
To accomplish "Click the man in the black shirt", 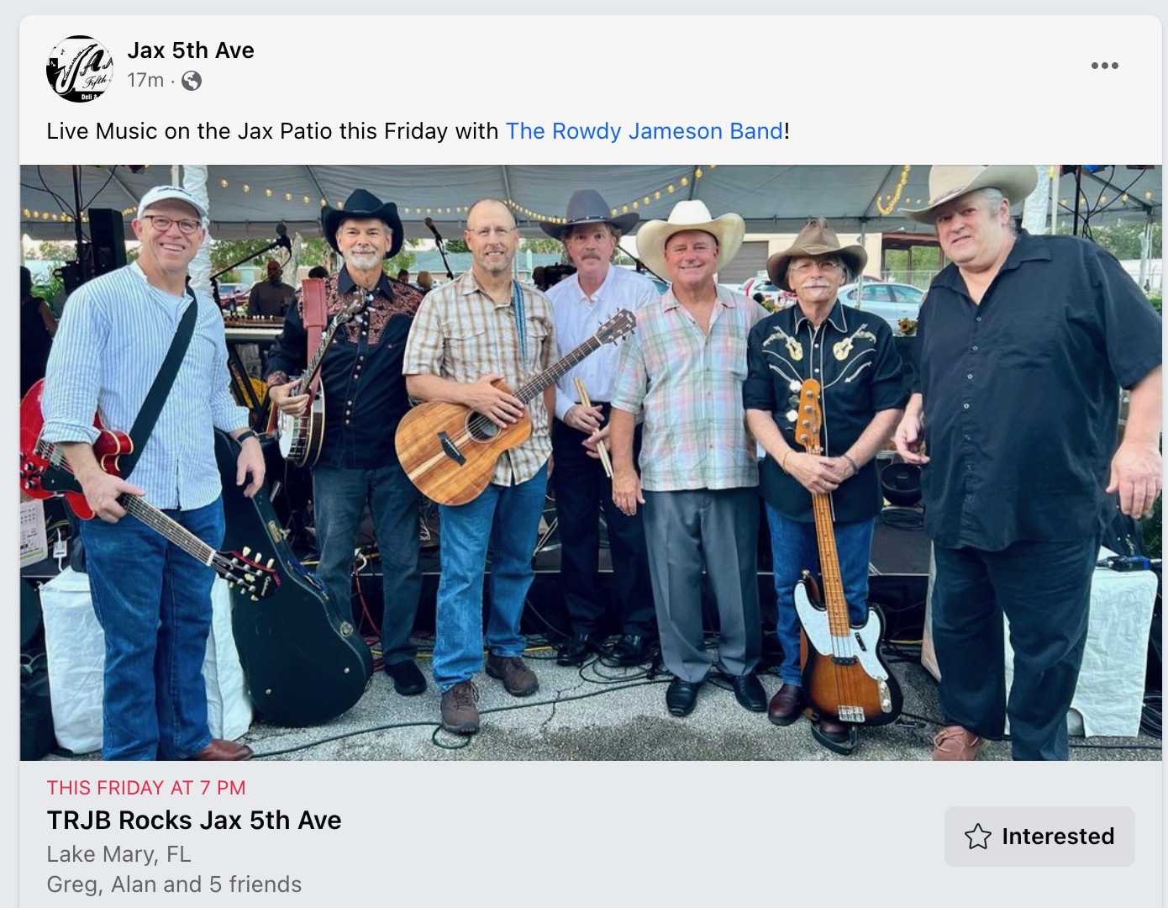I will (1029, 462).
